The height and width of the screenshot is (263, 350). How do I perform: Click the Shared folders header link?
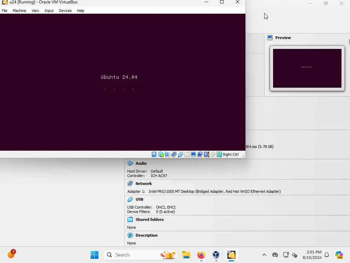150,220
